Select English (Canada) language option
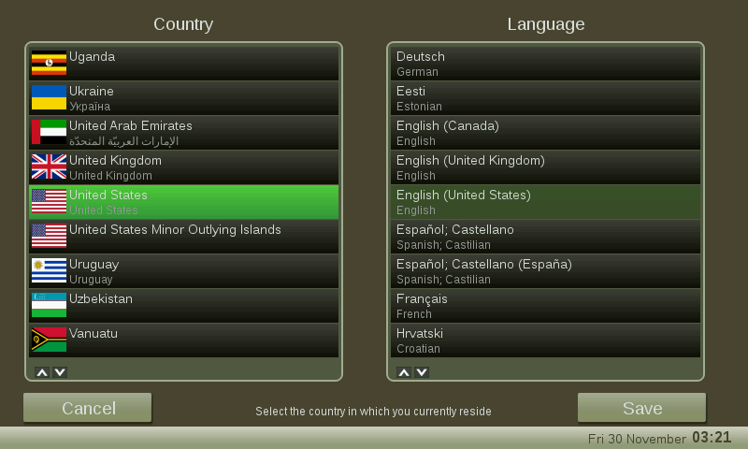Image resolution: width=748 pixels, height=449 pixels. pos(545,133)
